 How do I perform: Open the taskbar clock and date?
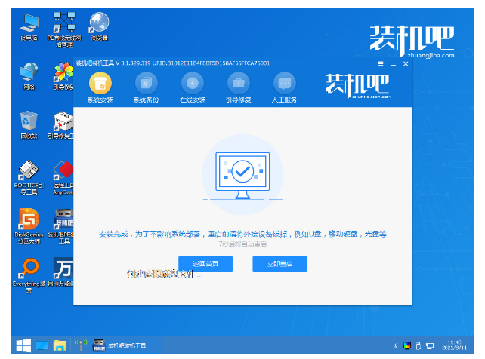(454, 345)
